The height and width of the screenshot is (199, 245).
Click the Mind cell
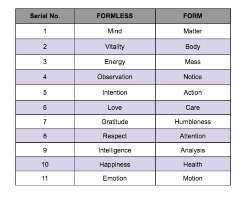point(115,31)
